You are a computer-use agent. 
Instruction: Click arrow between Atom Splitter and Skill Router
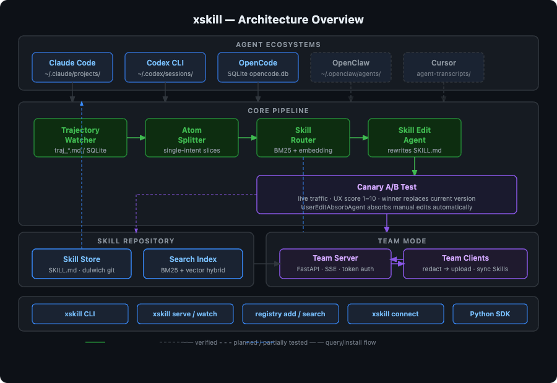pyautogui.click(x=248, y=138)
